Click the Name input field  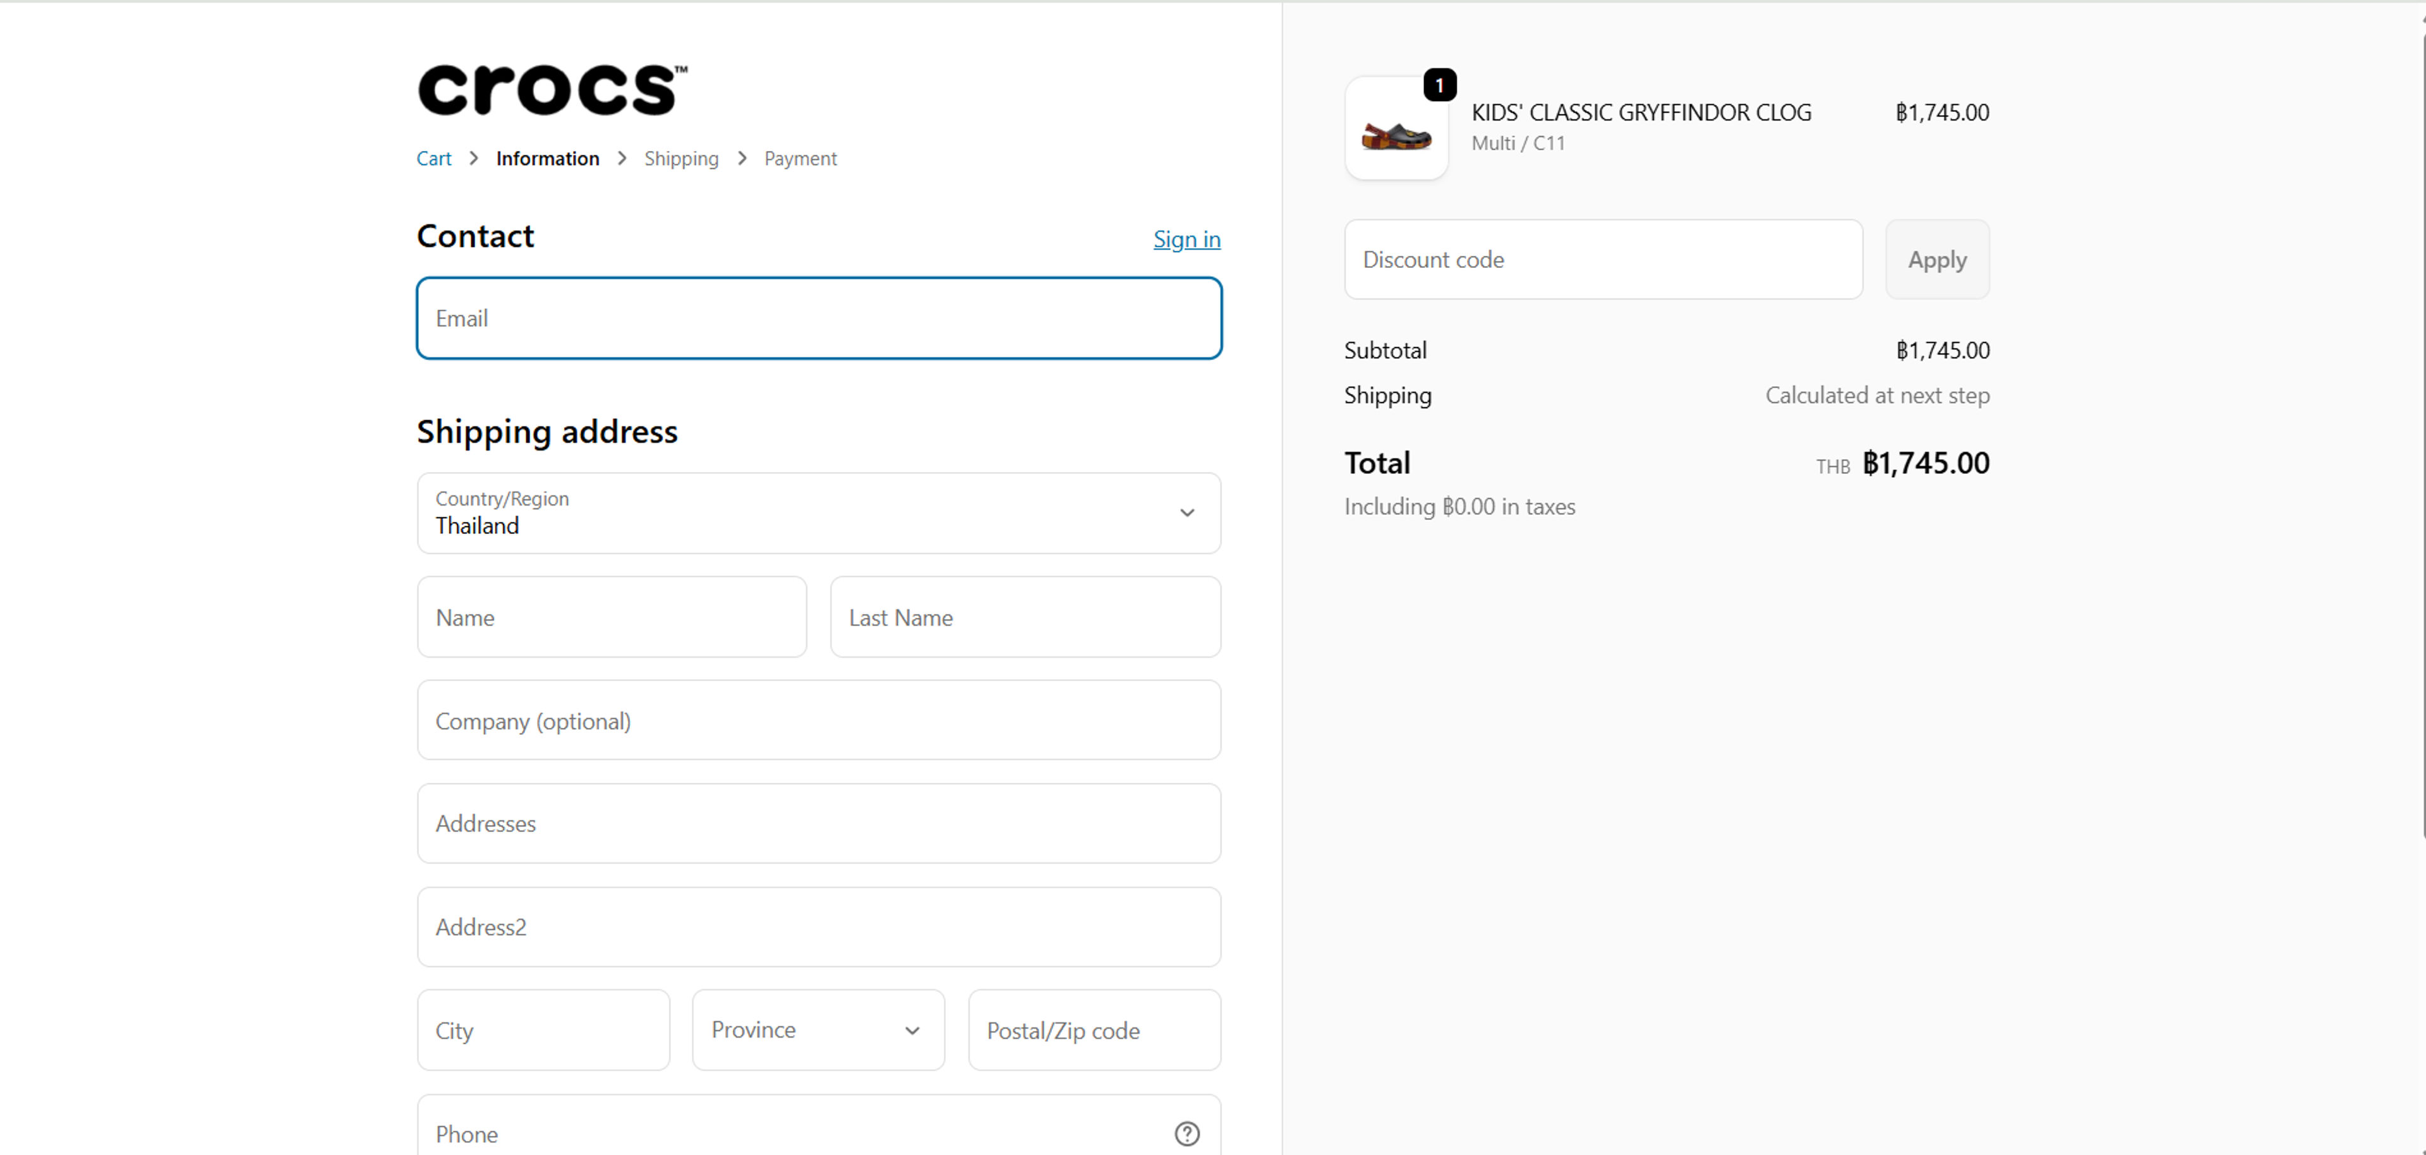[611, 618]
